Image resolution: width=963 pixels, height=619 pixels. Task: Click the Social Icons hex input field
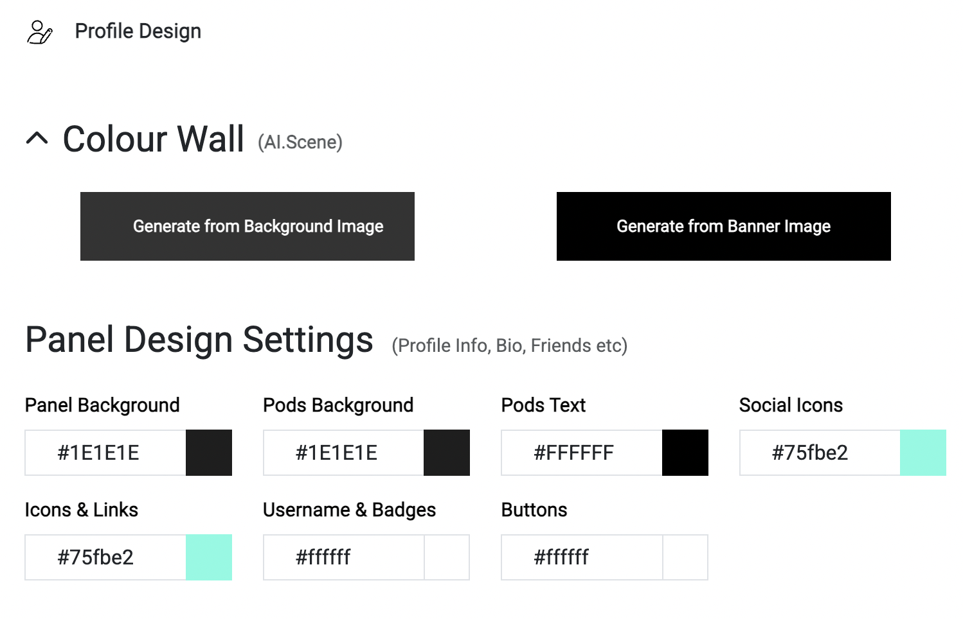click(x=820, y=453)
